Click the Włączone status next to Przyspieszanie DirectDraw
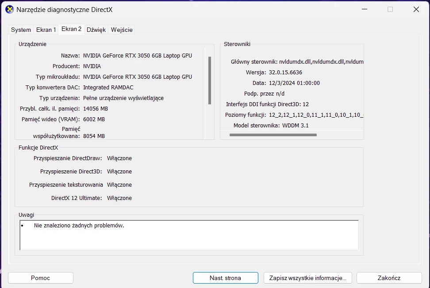 119,158
